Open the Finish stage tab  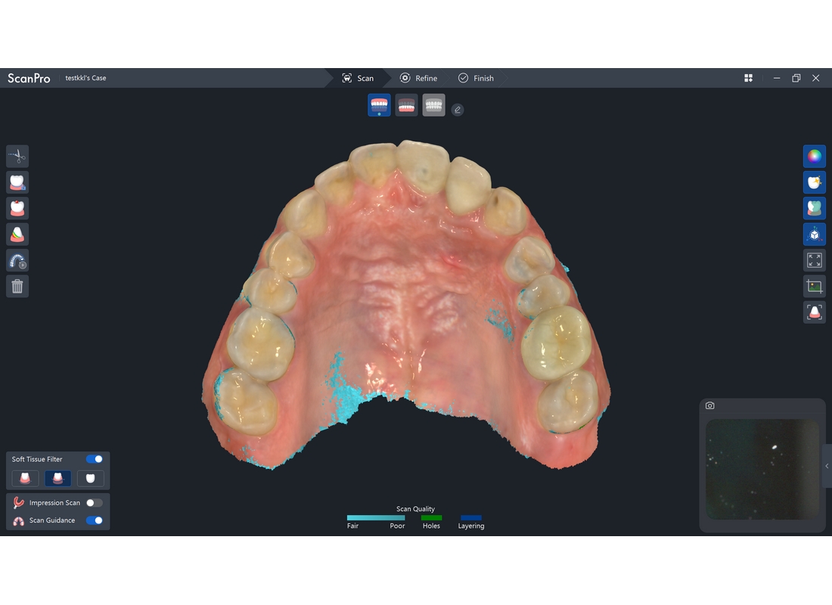coord(477,78)
